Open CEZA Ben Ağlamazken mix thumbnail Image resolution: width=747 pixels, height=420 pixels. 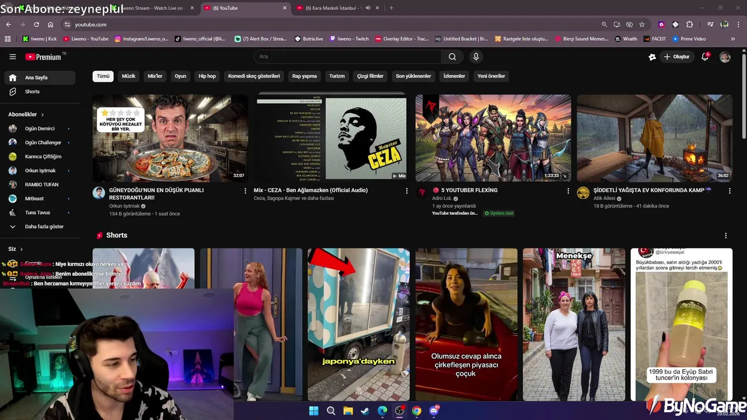[x=331, y=138]
